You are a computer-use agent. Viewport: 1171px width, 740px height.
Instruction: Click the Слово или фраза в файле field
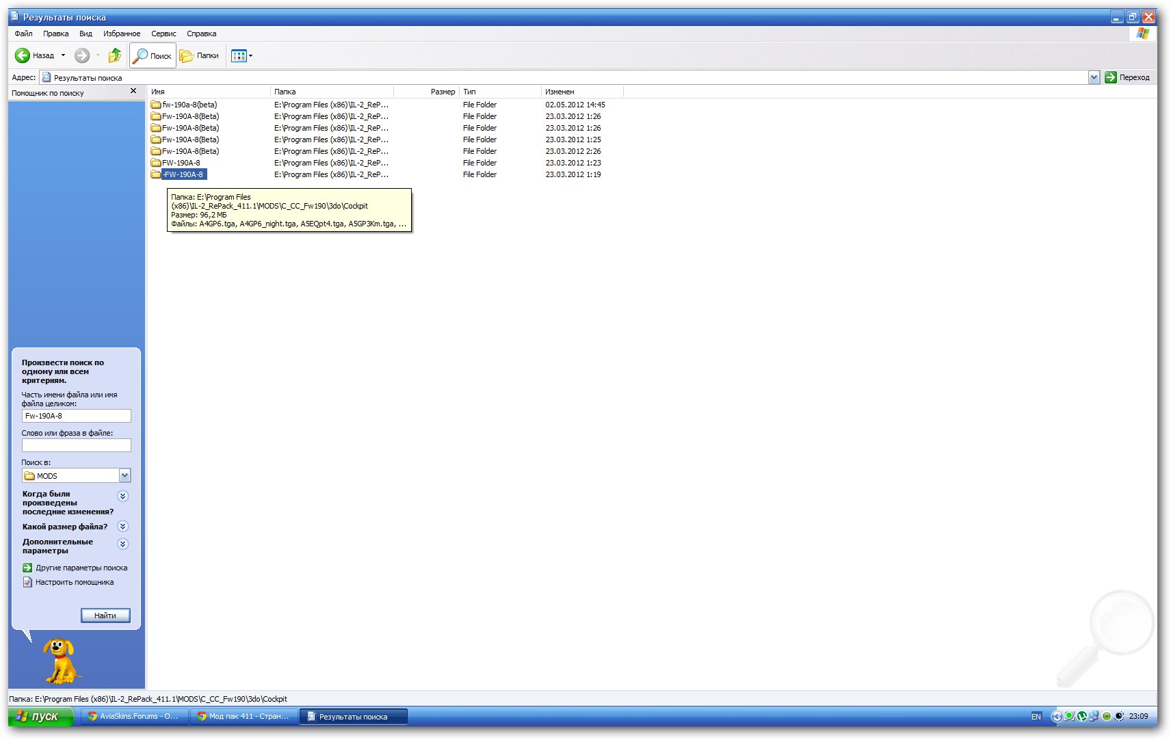click(77, 445)
